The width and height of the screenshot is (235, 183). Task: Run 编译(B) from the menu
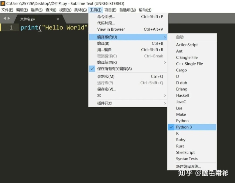point(128,43)
